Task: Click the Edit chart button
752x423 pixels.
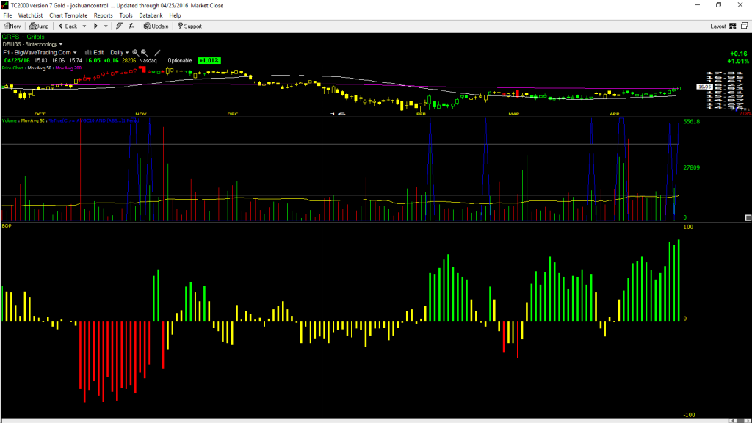Action: [x=95, y=53]
